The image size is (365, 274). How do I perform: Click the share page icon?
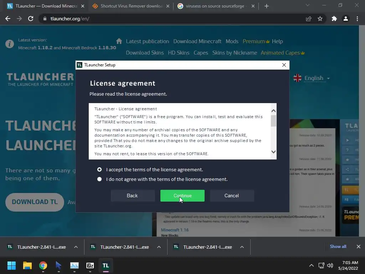point(309,19)
